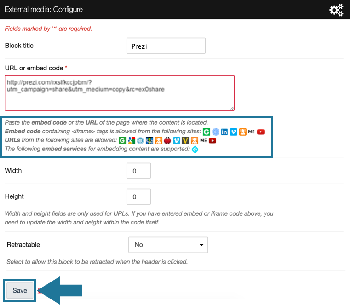Viewport: 351px width, 305px height.
Task: Click the green G icon in URLs row
Action: pos(122,140)
